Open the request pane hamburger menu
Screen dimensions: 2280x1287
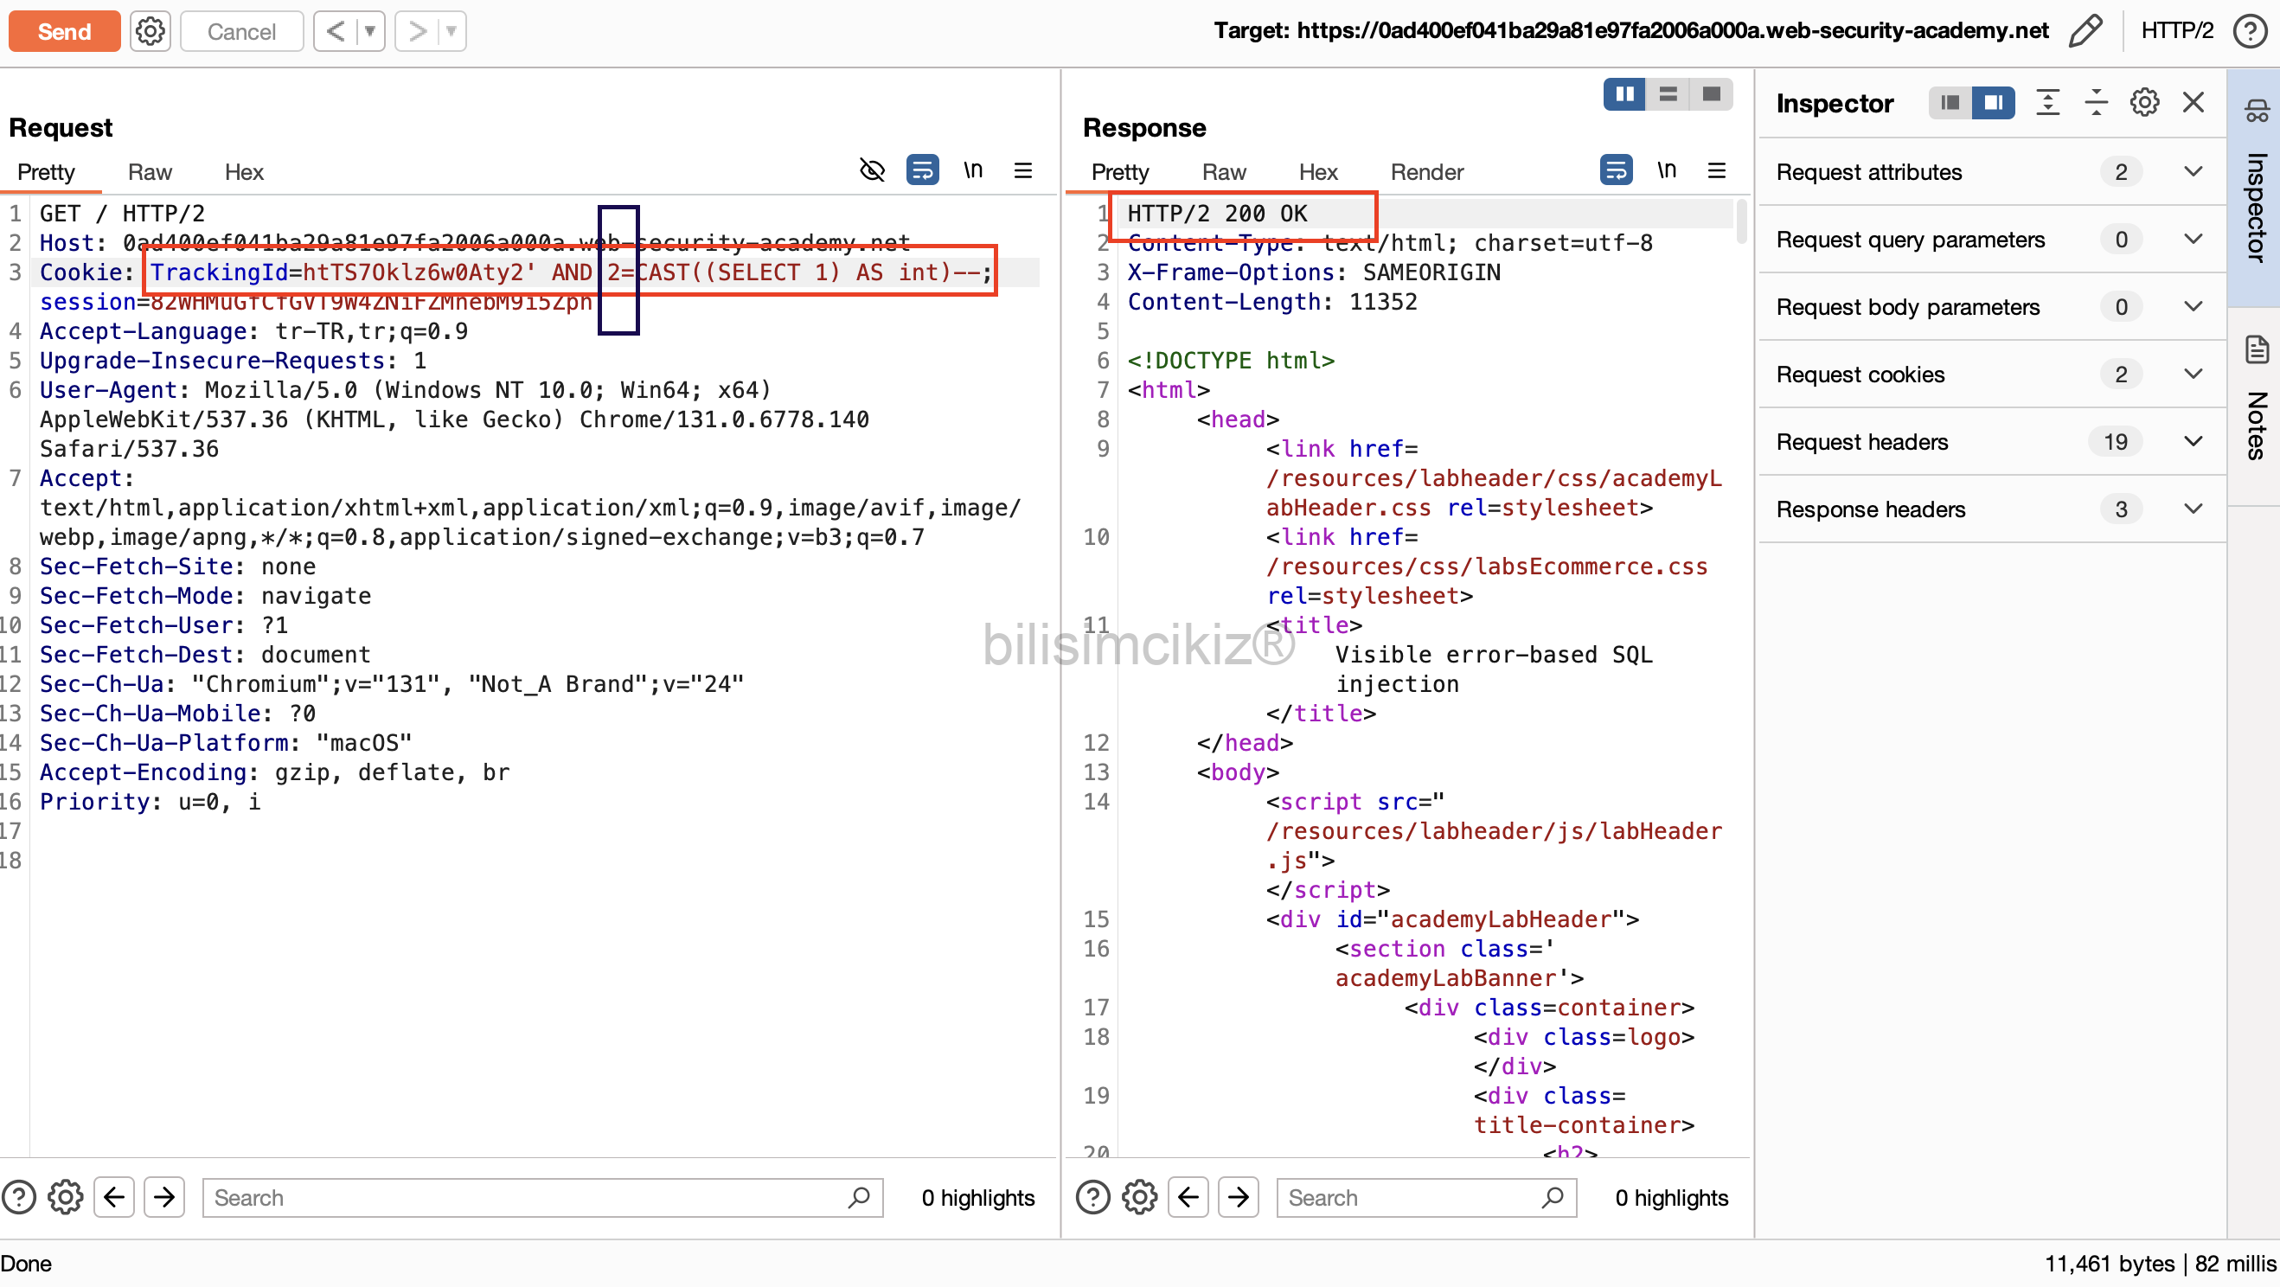[x=1022, y=171]
